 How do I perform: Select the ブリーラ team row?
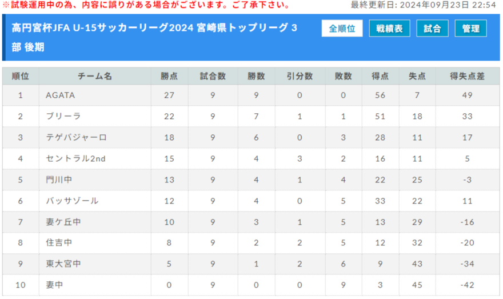tap(251, 116)
